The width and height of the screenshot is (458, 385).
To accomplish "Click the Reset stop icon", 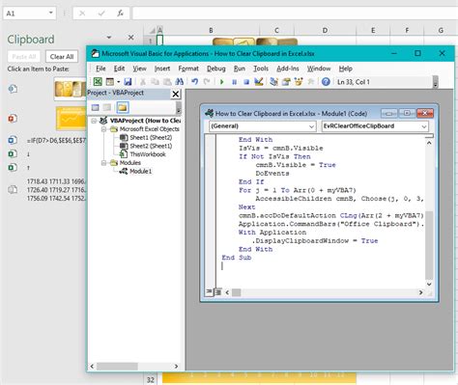I will [x=246, y=82].
